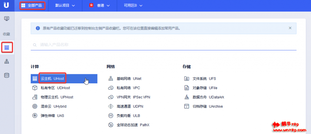The image size is (311, 134).
Task: Click the UCloud logo in top-left corner
Action: point(6,5)
